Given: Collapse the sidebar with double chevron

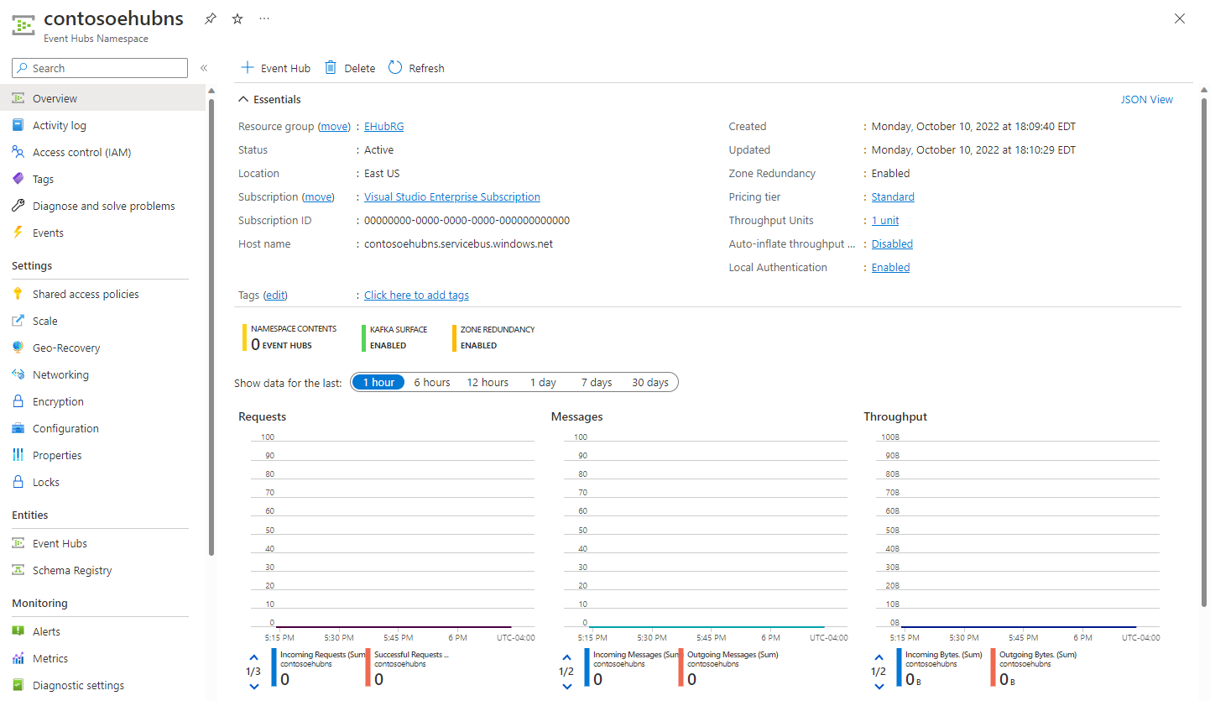Looking at the screenshot, I should click(x=203, y=68).
